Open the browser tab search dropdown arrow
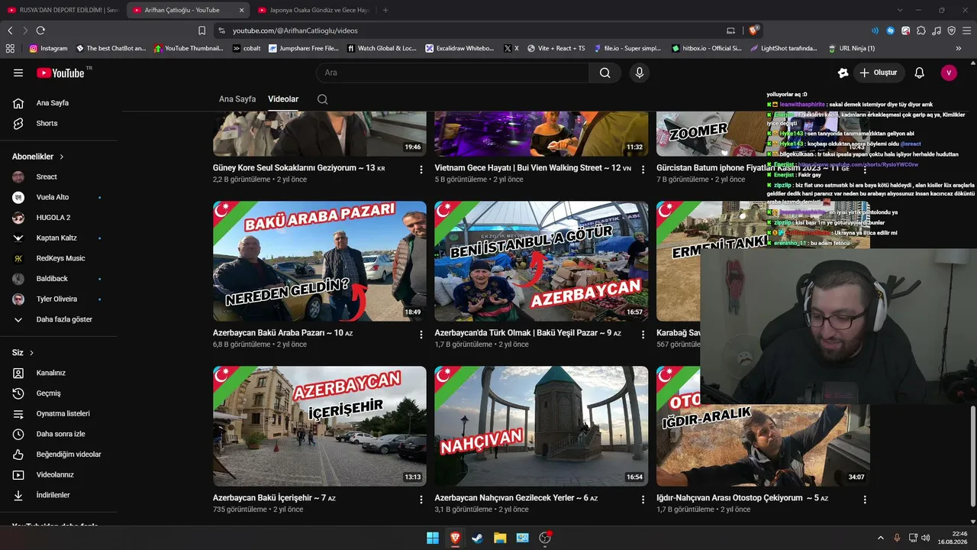The width and height of the screenshot is (977, 550). point(900,10)
